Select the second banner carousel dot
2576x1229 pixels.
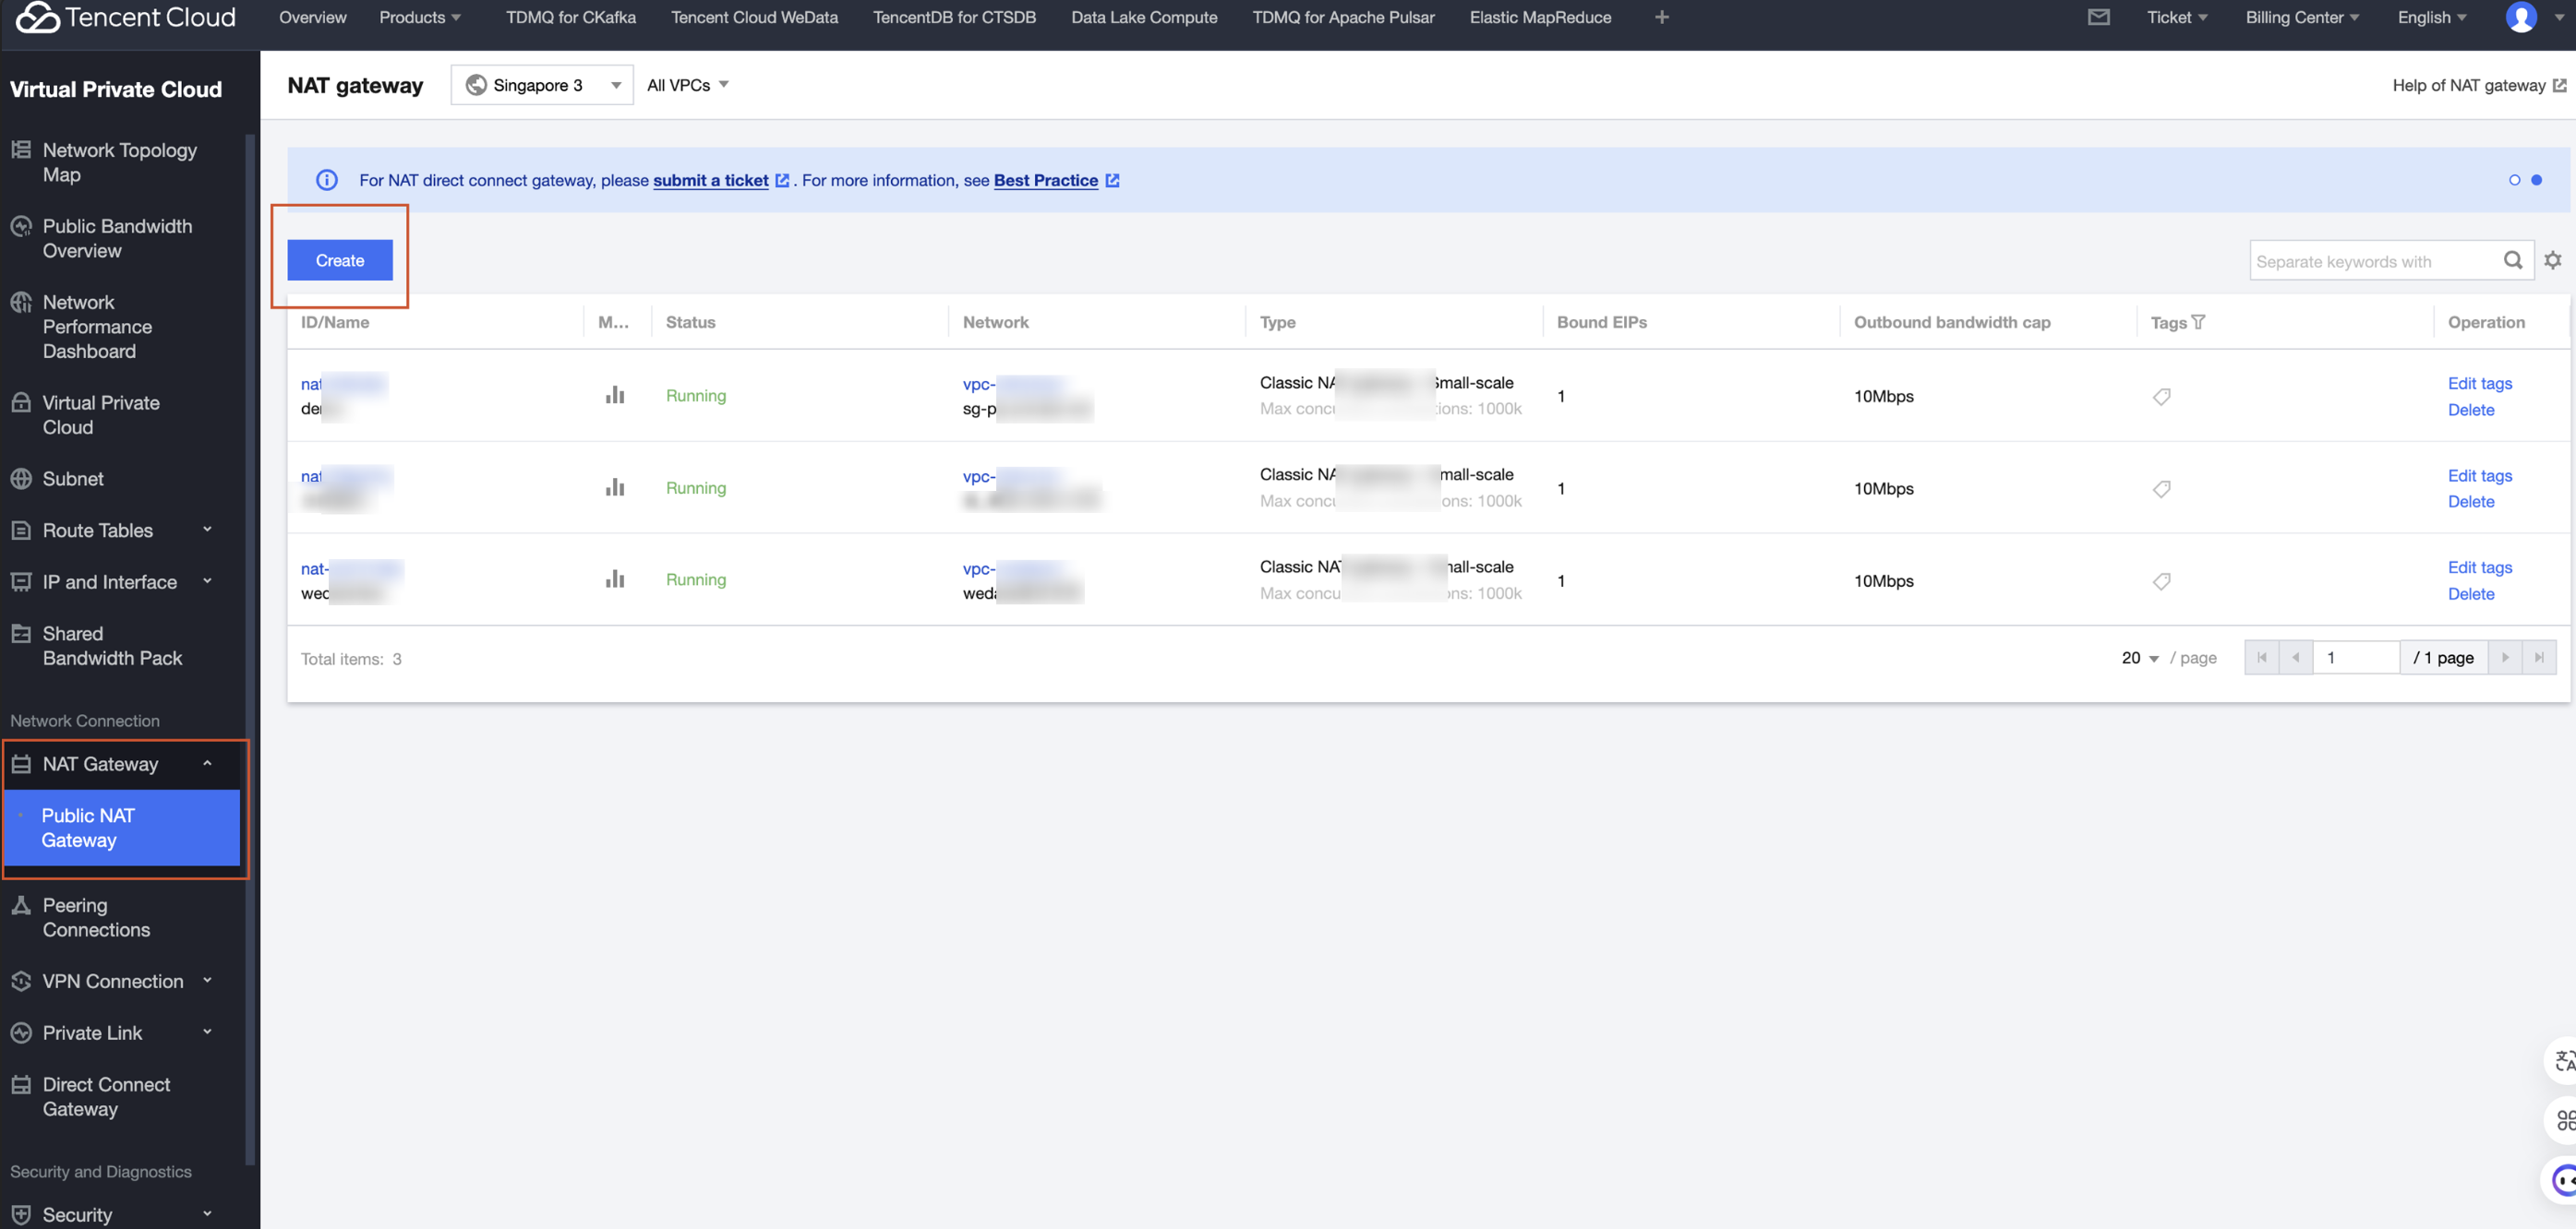pos(2536,180)
